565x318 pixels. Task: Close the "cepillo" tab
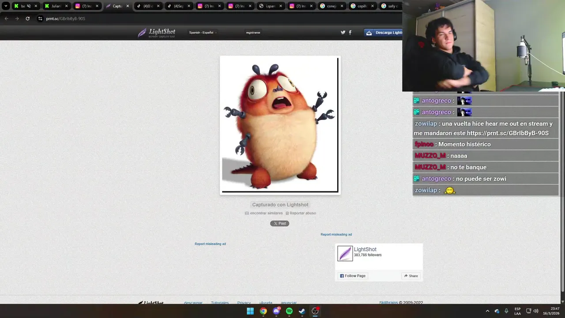click(x=372, y=6)
